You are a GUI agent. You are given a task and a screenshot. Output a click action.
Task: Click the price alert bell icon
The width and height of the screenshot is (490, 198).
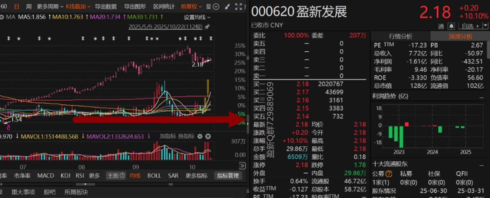(x=451, y=26)
